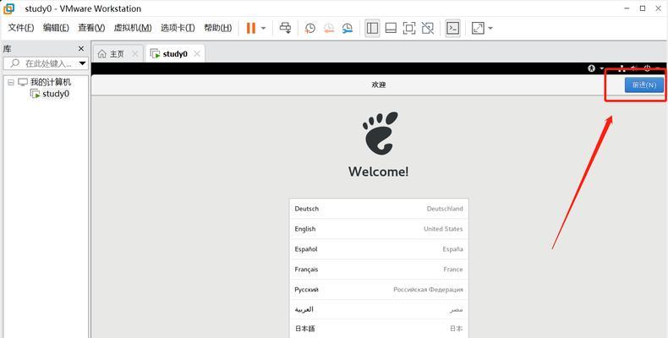Click the power icon in the GNOME top bar
Image resolution: width=668 pixels, height=338 pixels.
pos(648,68)
